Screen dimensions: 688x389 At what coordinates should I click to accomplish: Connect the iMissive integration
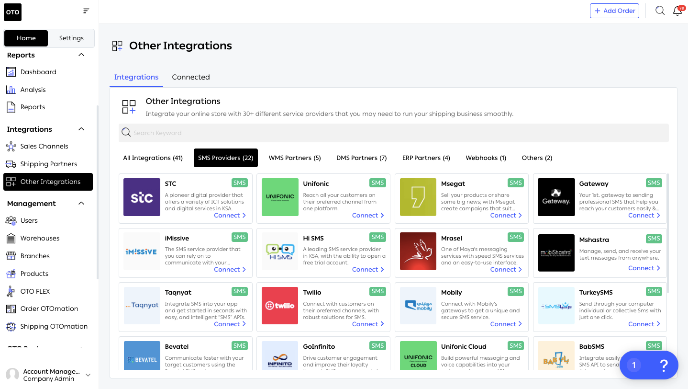pyautogui.click(x=230, y=270)
